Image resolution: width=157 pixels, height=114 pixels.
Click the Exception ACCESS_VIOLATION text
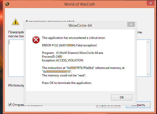click(62, 60)
